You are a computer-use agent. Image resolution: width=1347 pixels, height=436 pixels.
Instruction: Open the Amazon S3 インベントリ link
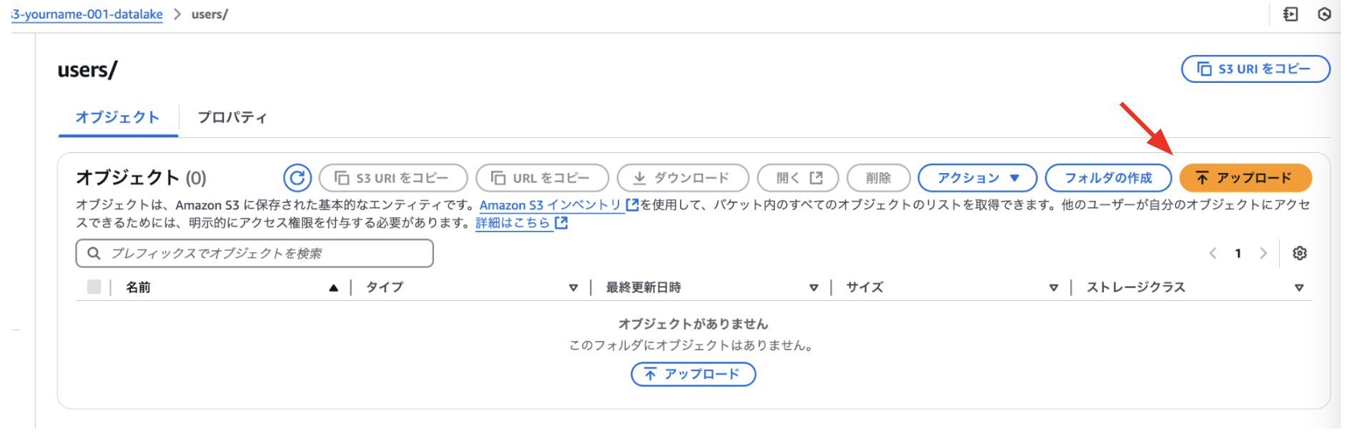558,205
